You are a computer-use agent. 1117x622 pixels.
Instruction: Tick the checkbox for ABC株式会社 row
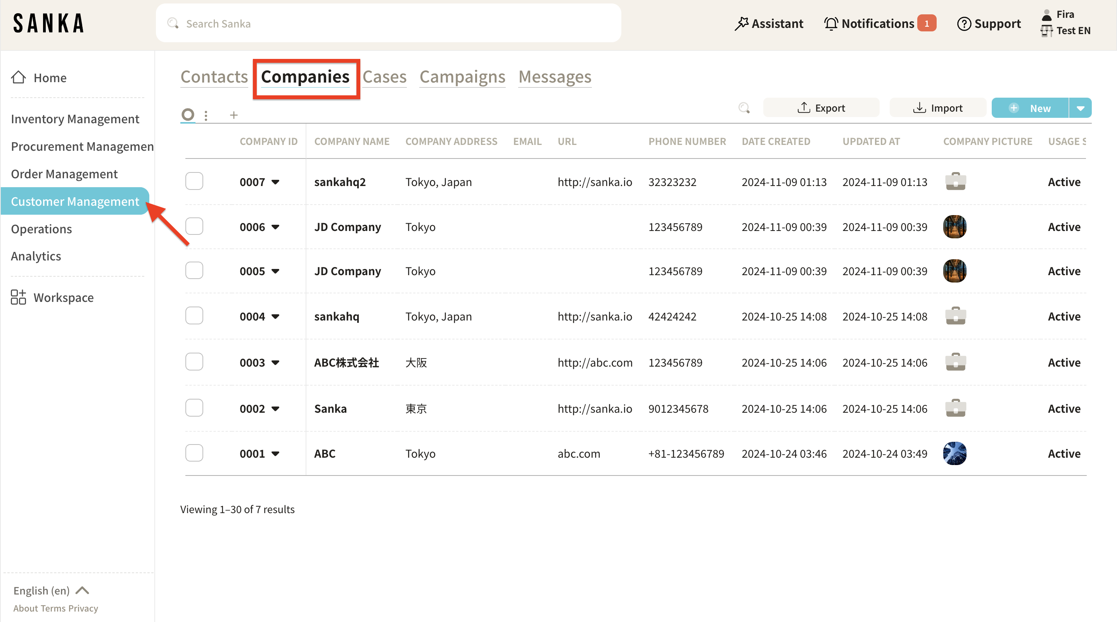(194, 362)
